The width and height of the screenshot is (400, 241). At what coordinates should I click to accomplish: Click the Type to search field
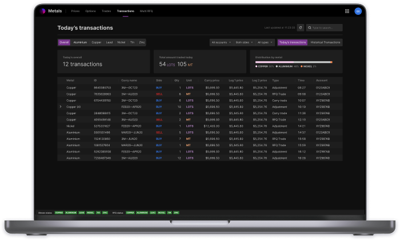(x=326, y=27)
